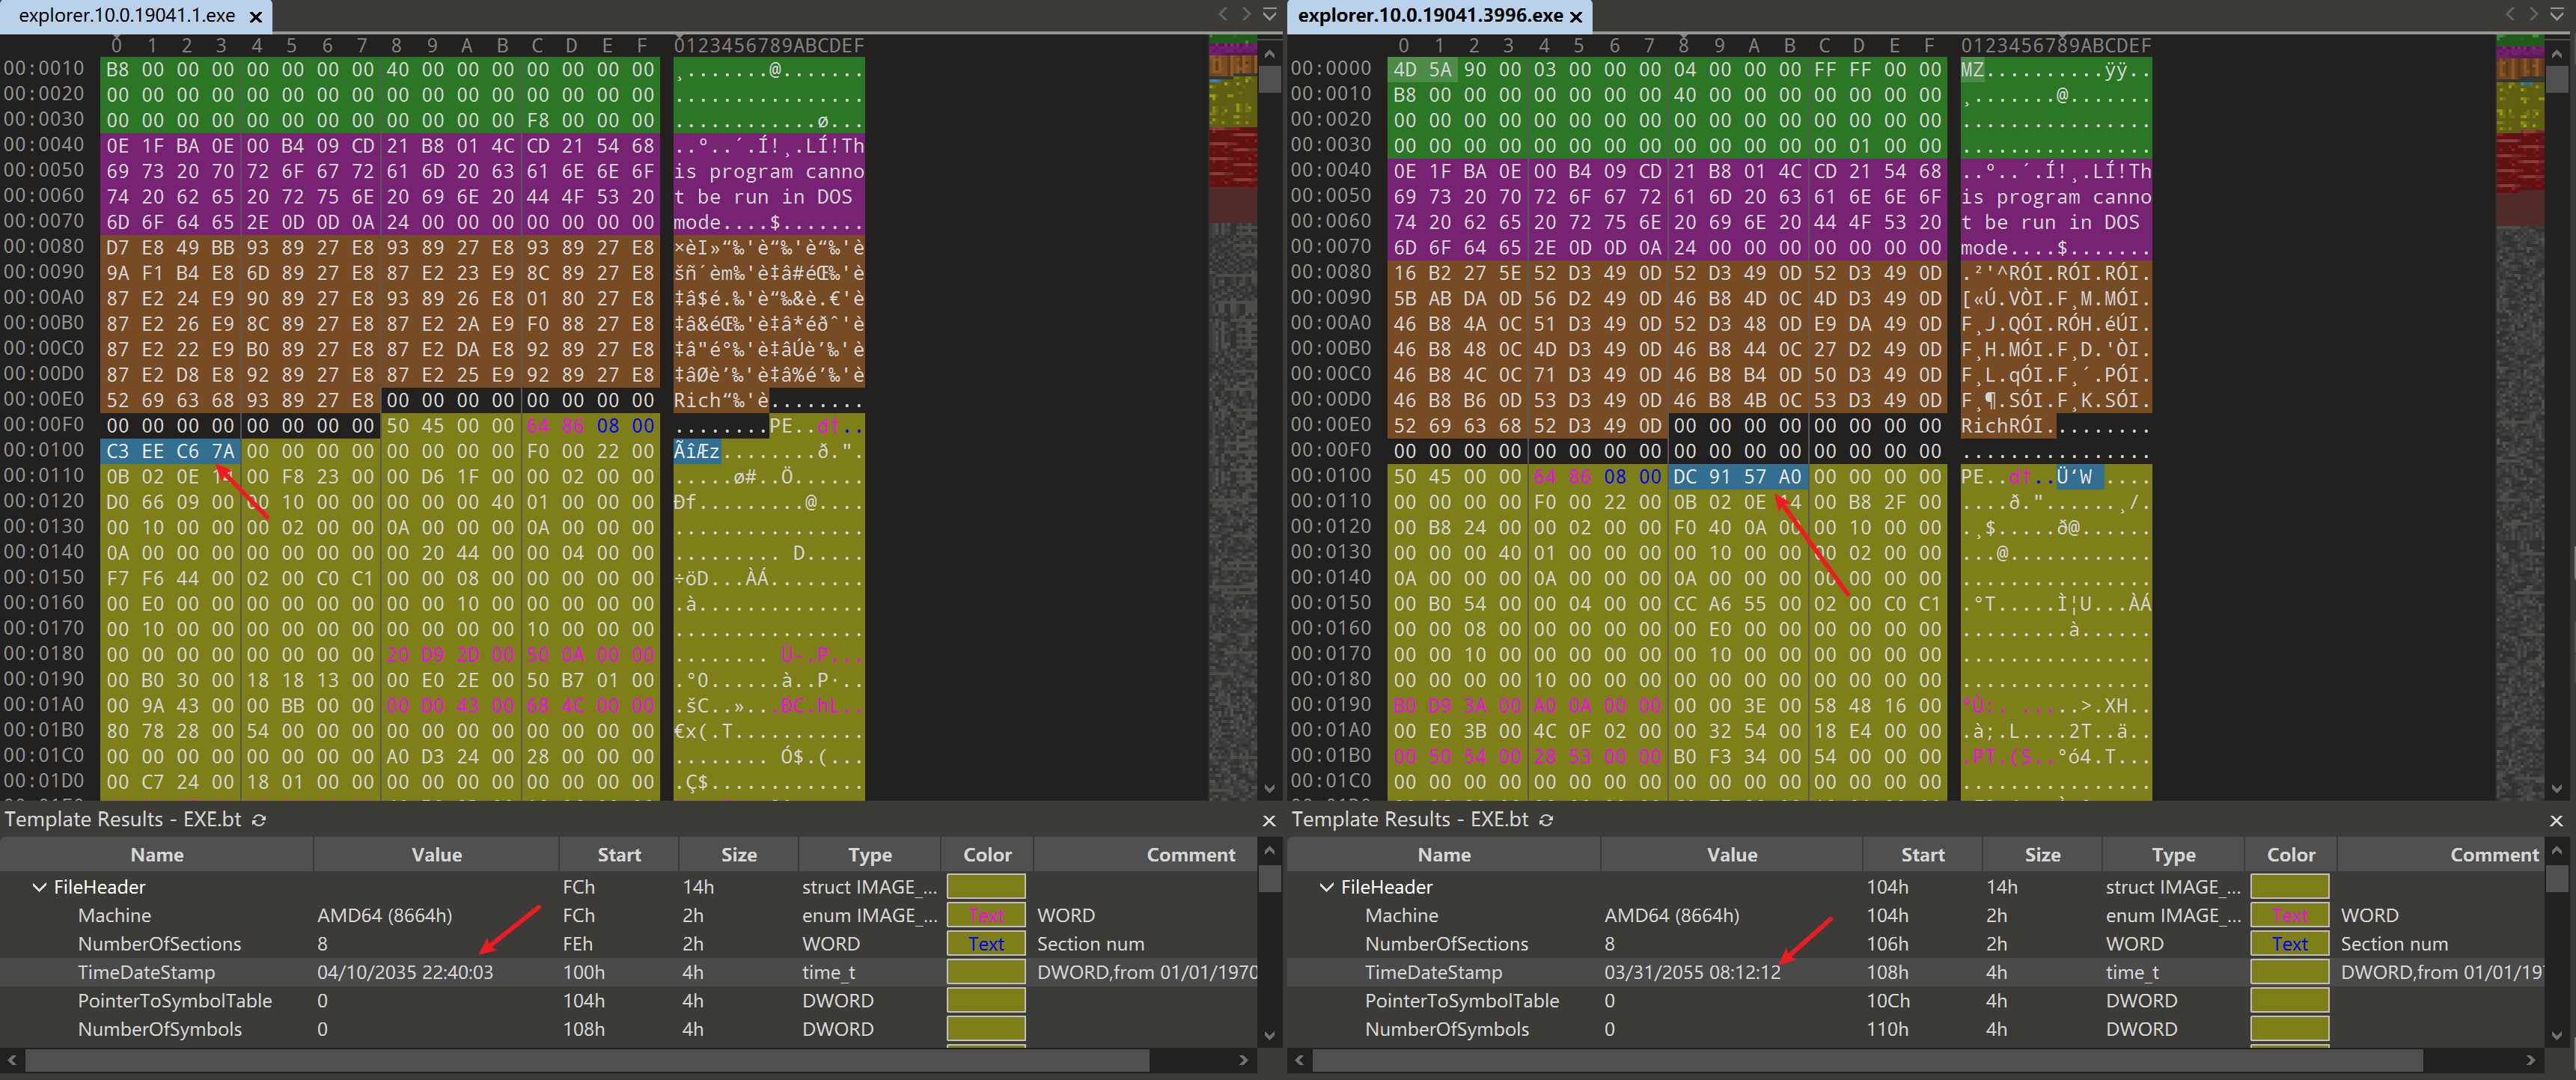
Task: Click left file minimap thumbnail
Action: [x=1232, y=418]
